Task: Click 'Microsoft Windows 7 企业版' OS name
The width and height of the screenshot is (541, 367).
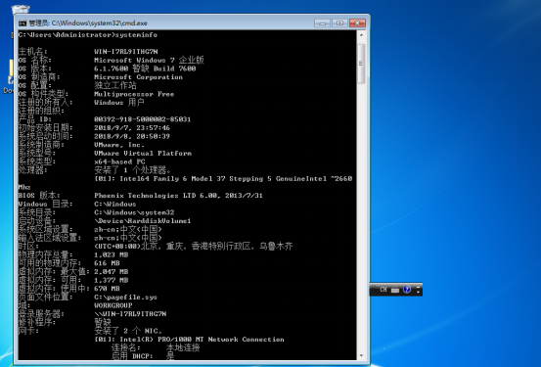Action: point(149,60)
